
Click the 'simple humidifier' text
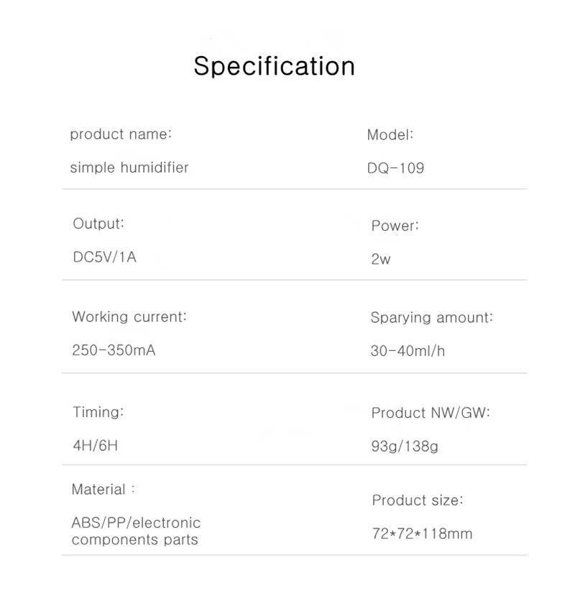[129, 168]
